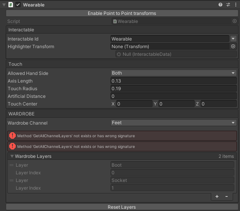Open the component preset selector icon
Image resolution: width=240 pixels, height=211 pixels.
pyautogui.click(x=228, y=5)
